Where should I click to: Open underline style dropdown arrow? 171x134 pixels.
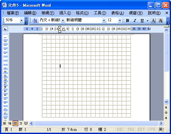[147, 20]
